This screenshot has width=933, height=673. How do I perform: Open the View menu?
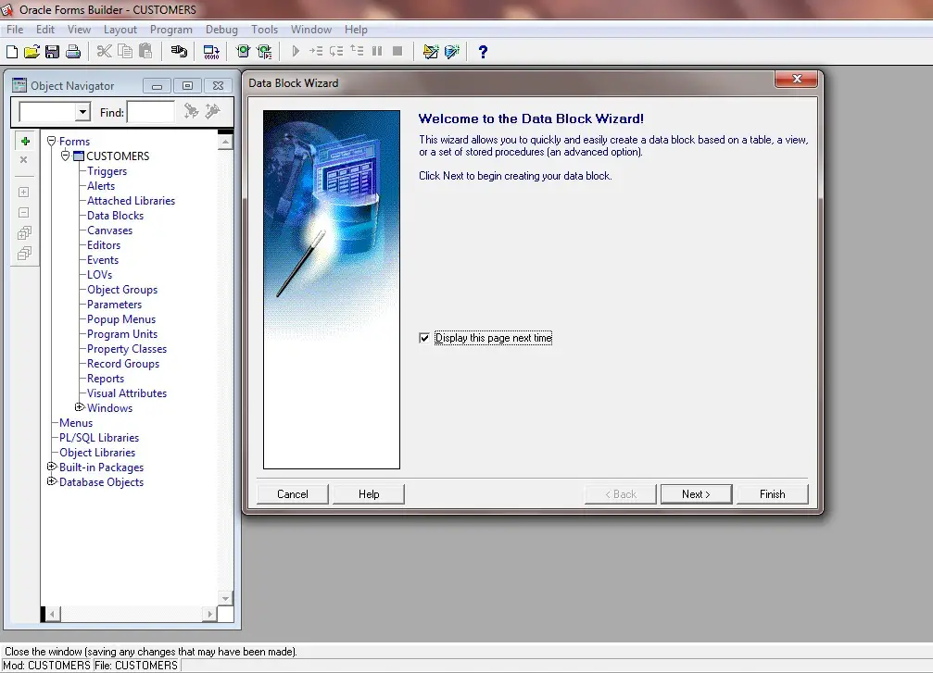[x=79, y=29]
